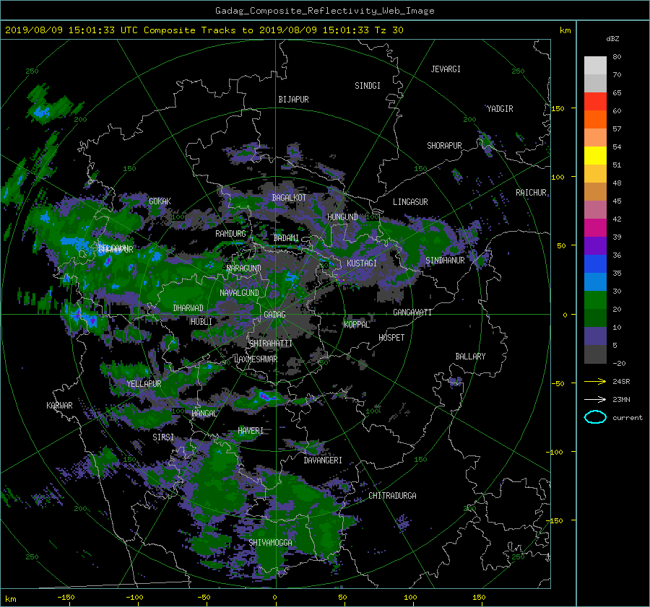Click the 'BIJAPUR' city label

click(x=293, y=100)
